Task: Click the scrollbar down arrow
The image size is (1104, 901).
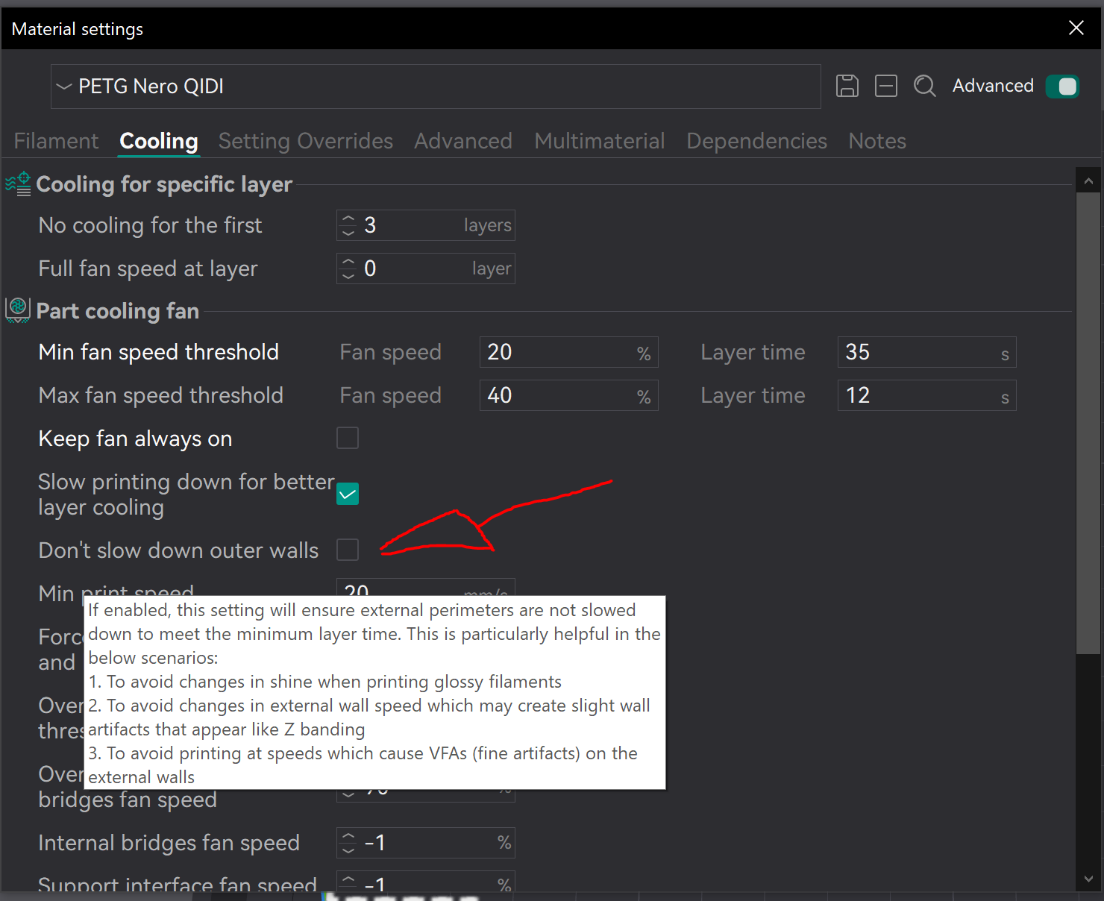Action: pyautogui.click(x=1088, y=879)
